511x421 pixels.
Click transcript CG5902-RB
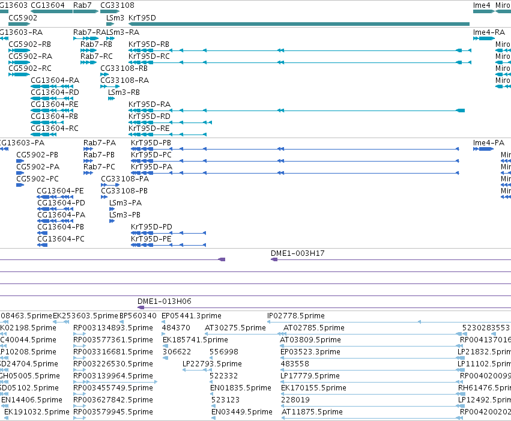click(x=29, y=44)
